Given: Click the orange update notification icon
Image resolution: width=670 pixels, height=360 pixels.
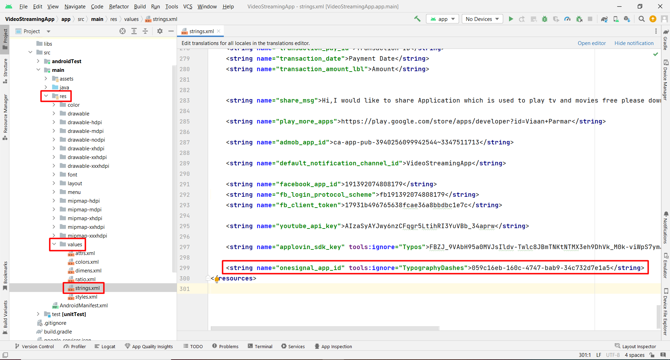Looking at the screenshot, I should point(653,19).
